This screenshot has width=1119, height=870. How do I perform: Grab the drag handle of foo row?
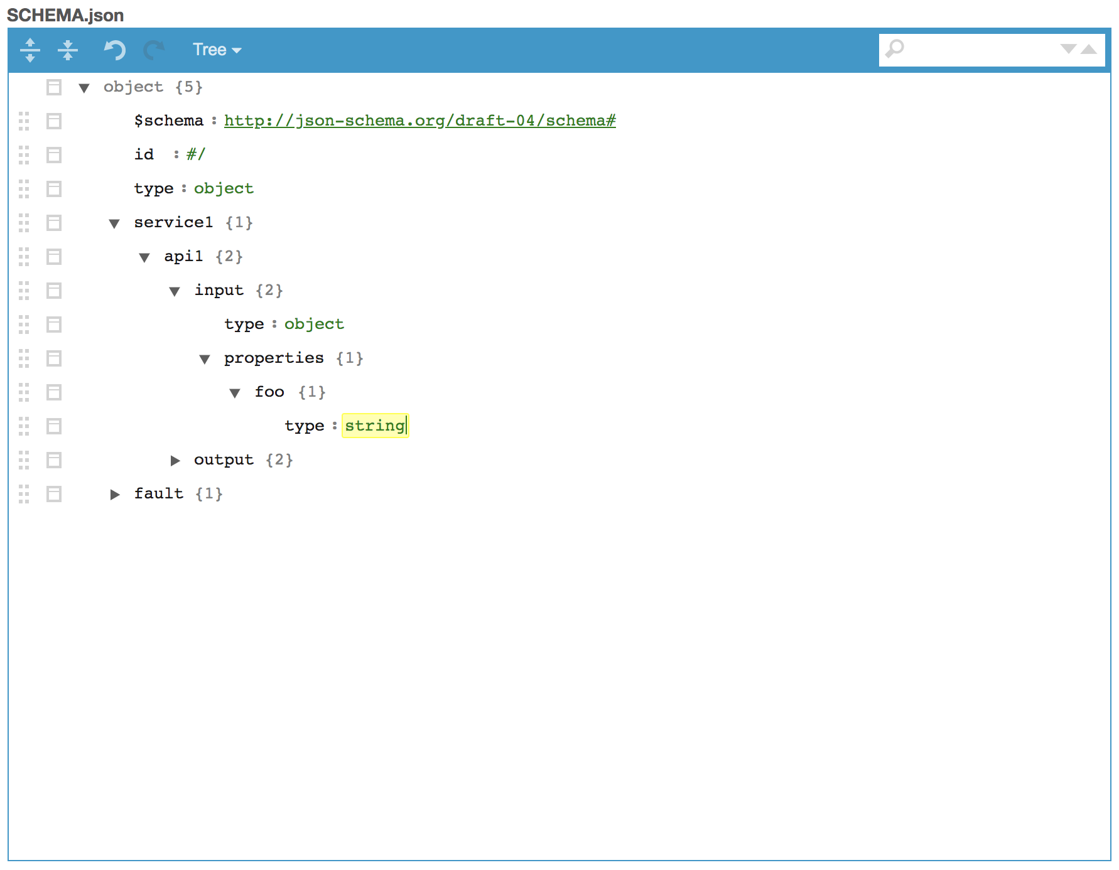(24, 392)
